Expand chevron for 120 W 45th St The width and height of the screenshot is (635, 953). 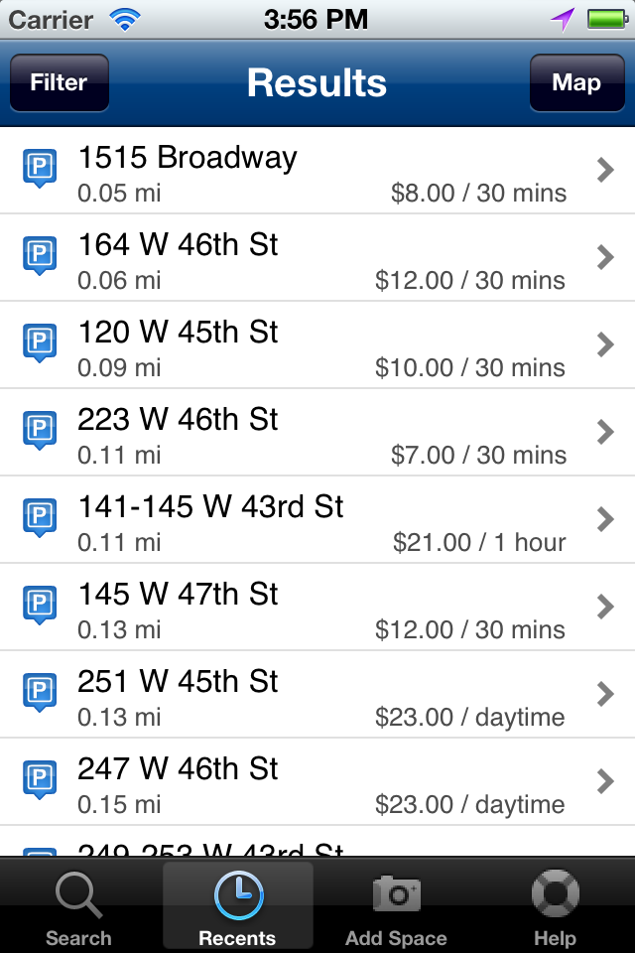[x=604, y=344]
